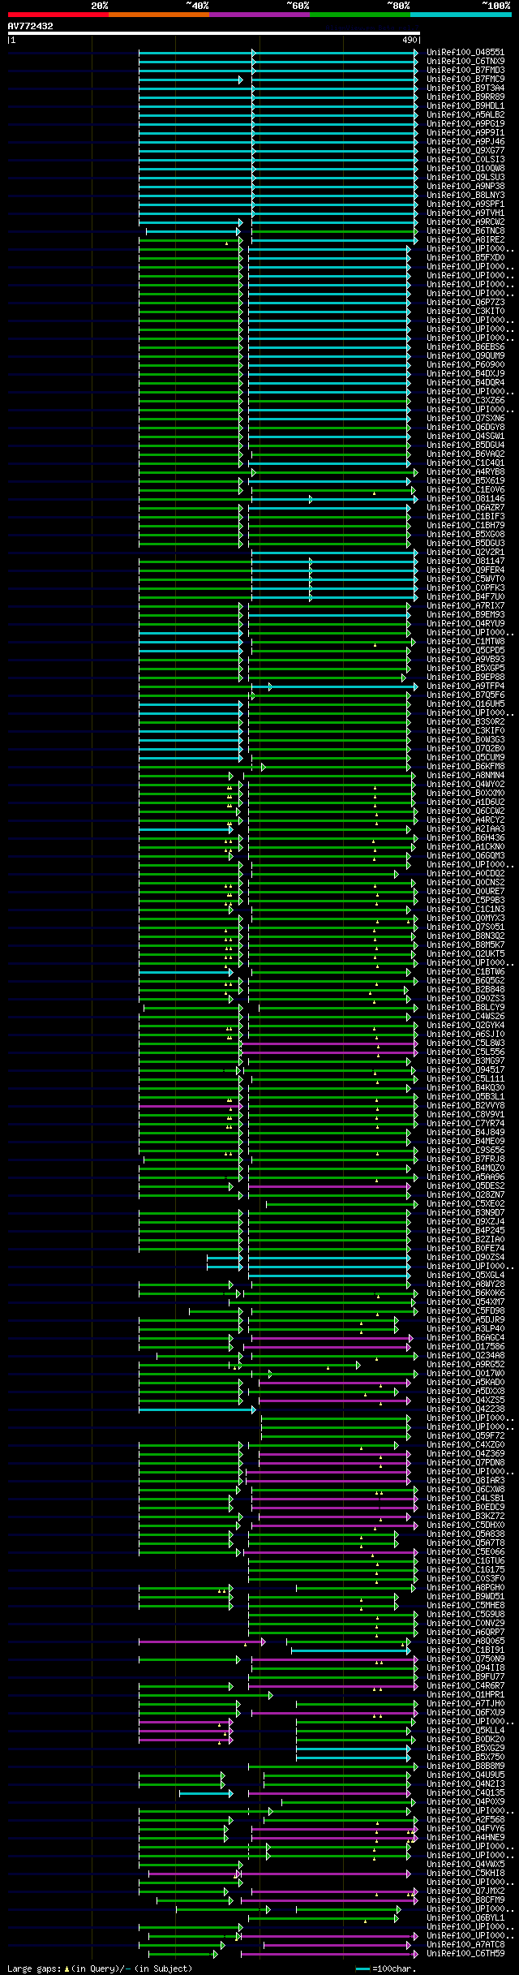
Task: Select hit label UniRef100_B8B8M9
Action: tap(465, 1766)
